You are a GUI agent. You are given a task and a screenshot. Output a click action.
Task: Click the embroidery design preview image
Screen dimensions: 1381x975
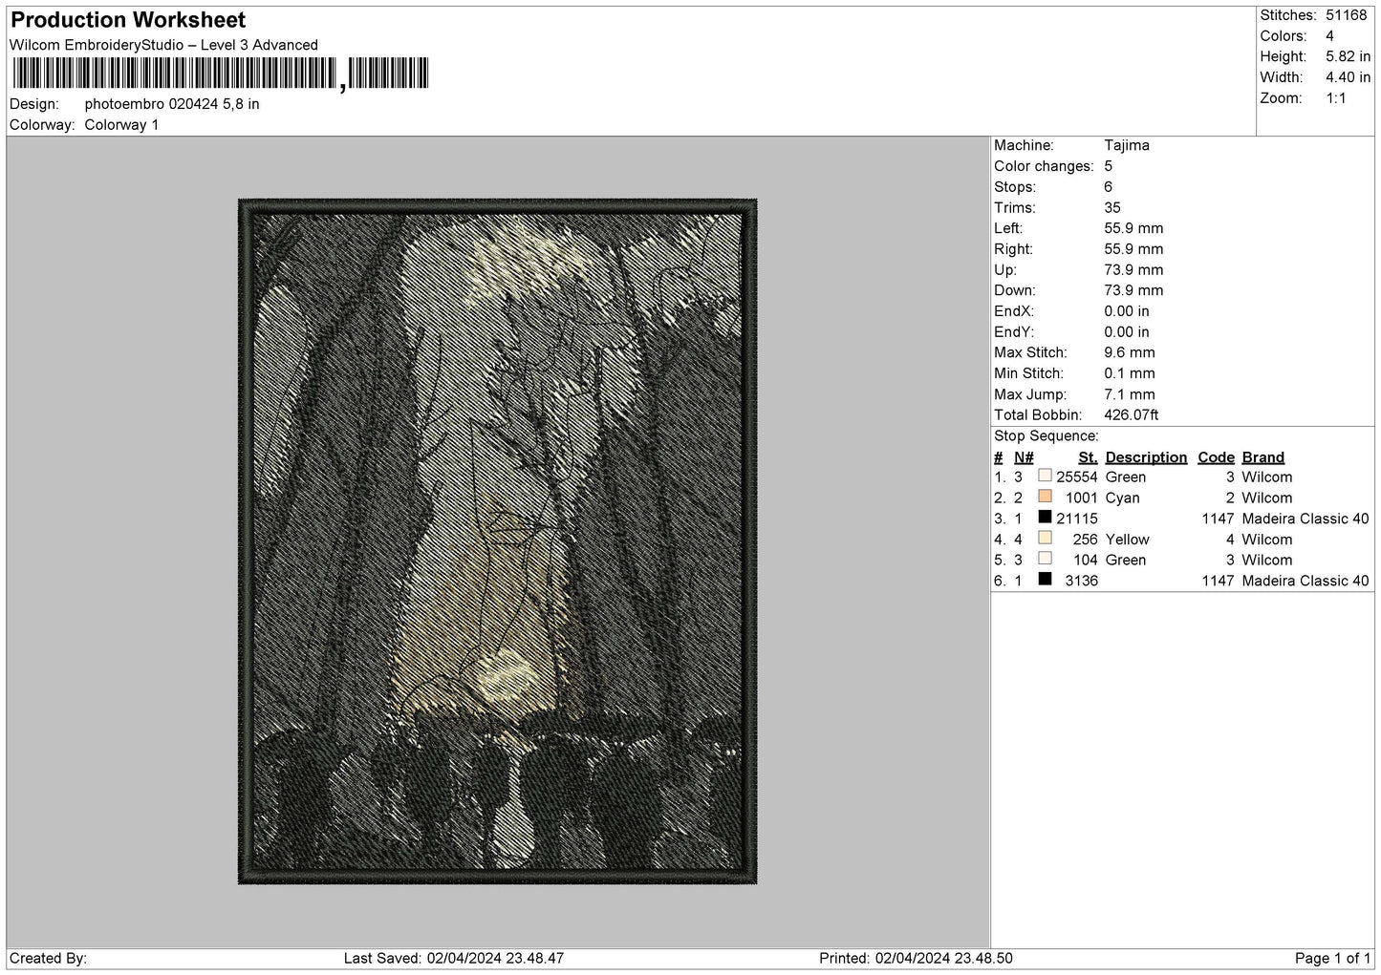[497, 541]
